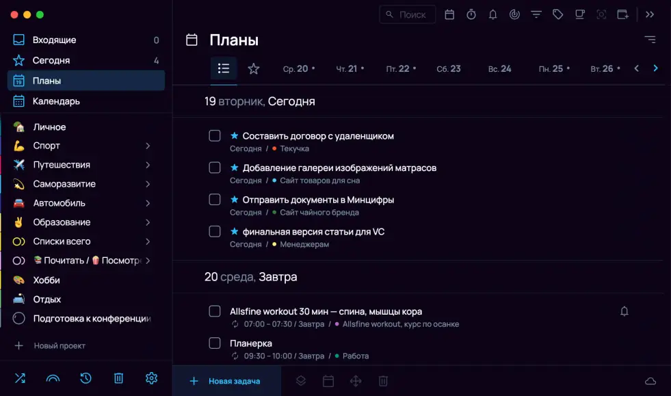
Task: Tick the 'Планерка' task checkbox
Action: (215, 343)
